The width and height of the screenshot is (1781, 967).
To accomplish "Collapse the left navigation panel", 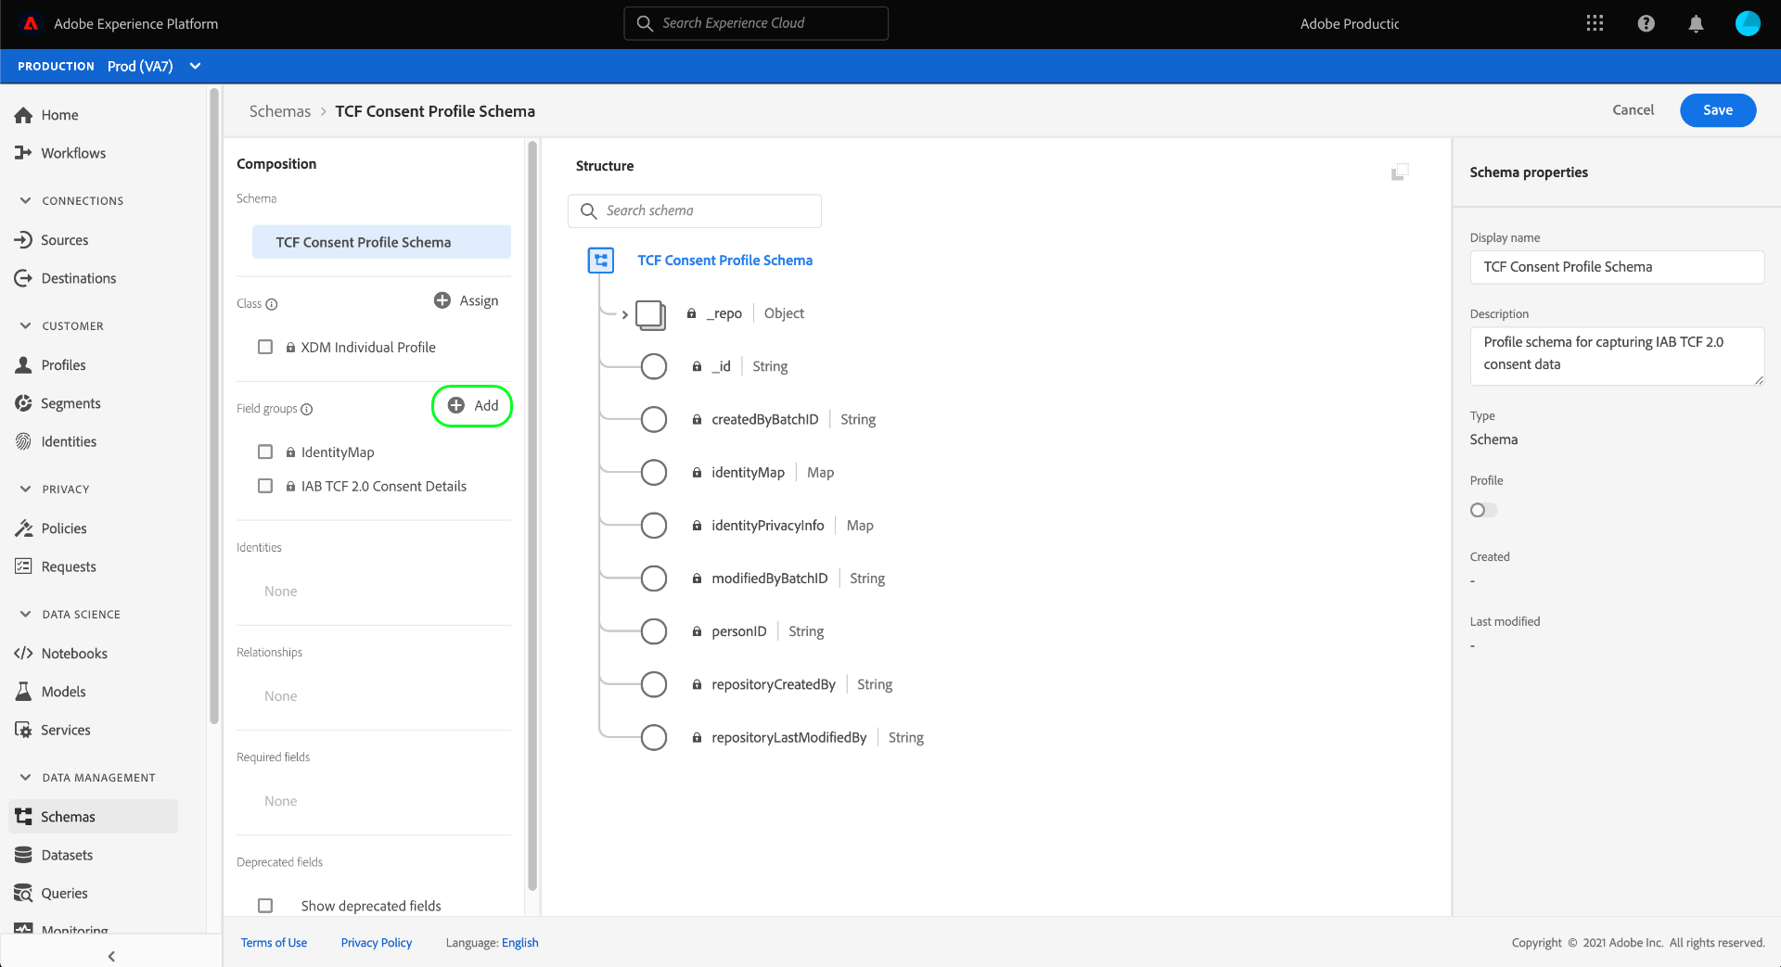I will 111,956.
